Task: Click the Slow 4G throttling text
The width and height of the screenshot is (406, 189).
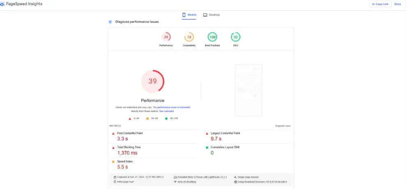Action: click(x=187, y=182)
